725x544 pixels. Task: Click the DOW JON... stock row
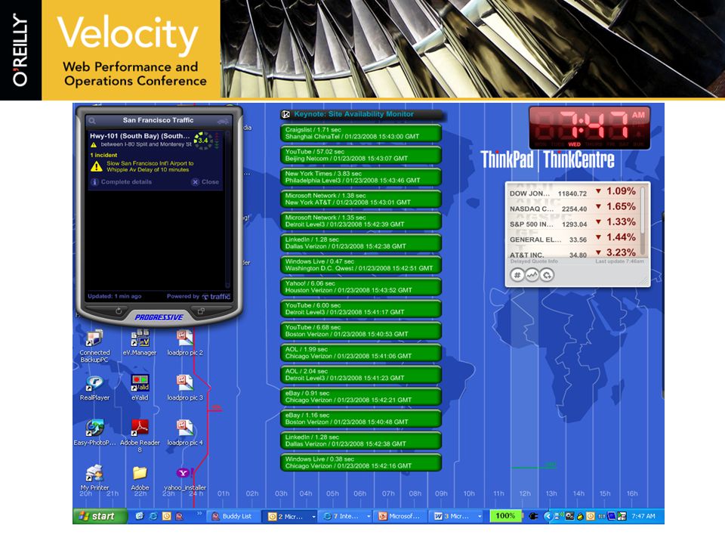572,192
